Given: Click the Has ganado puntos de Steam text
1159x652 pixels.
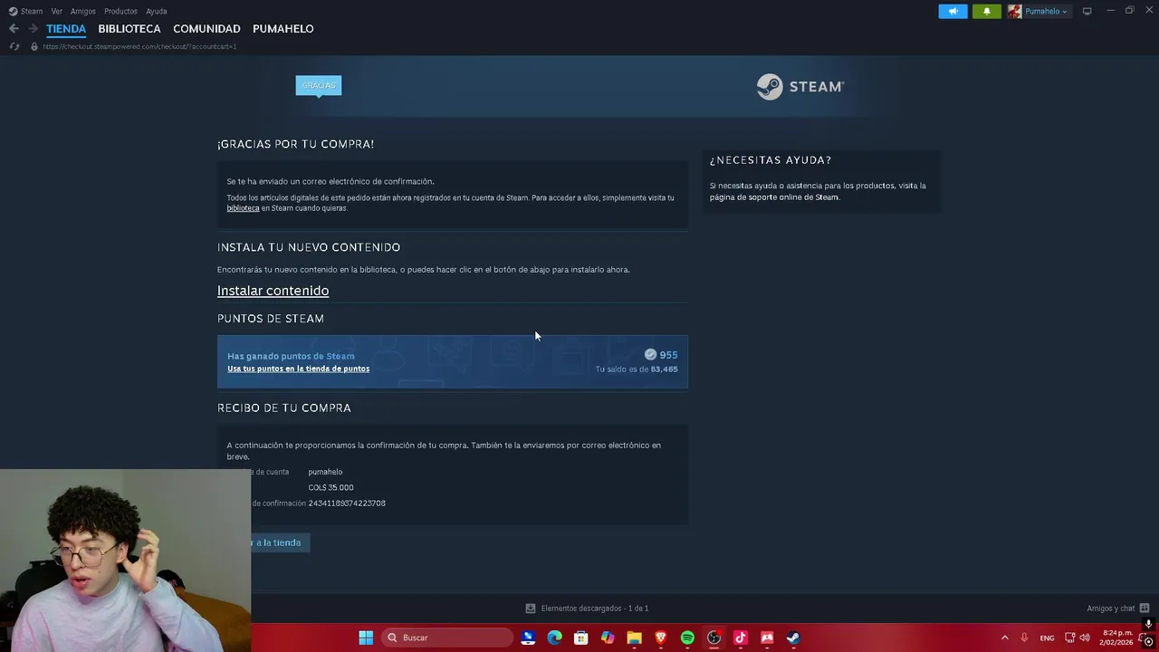Looking at the screenshot, I should click(291, 356).
